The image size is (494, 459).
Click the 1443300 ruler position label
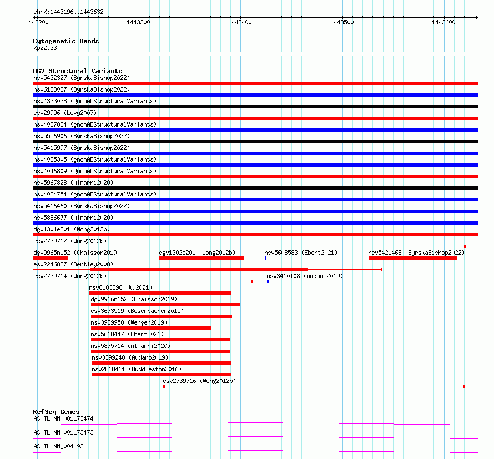(x=138, y=22)
